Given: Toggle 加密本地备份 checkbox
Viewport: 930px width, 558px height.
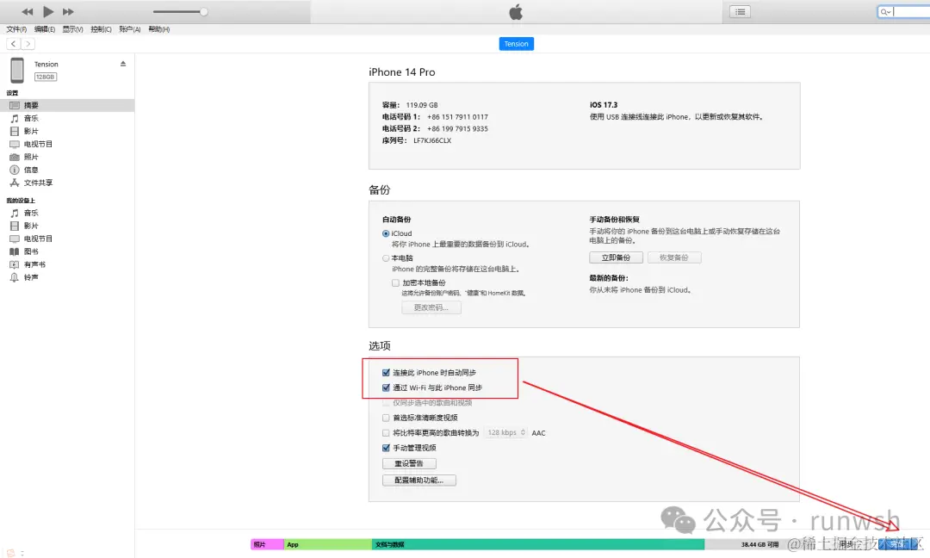Looking at the screenshot, I should click(x=395, y=282).
